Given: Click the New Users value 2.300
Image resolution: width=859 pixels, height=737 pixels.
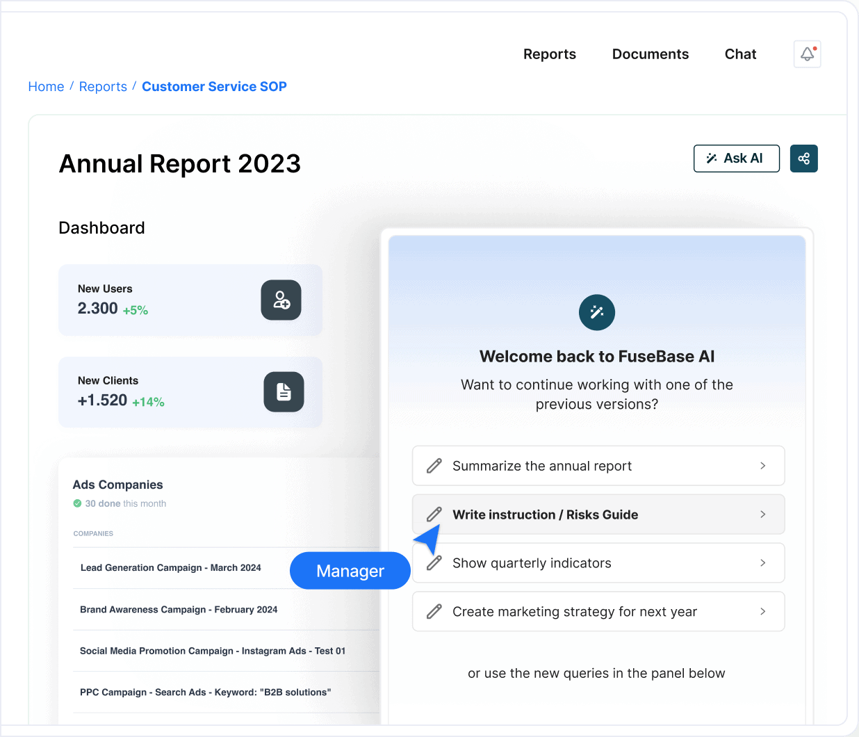Looking at the screenshot, I should 98,309.
